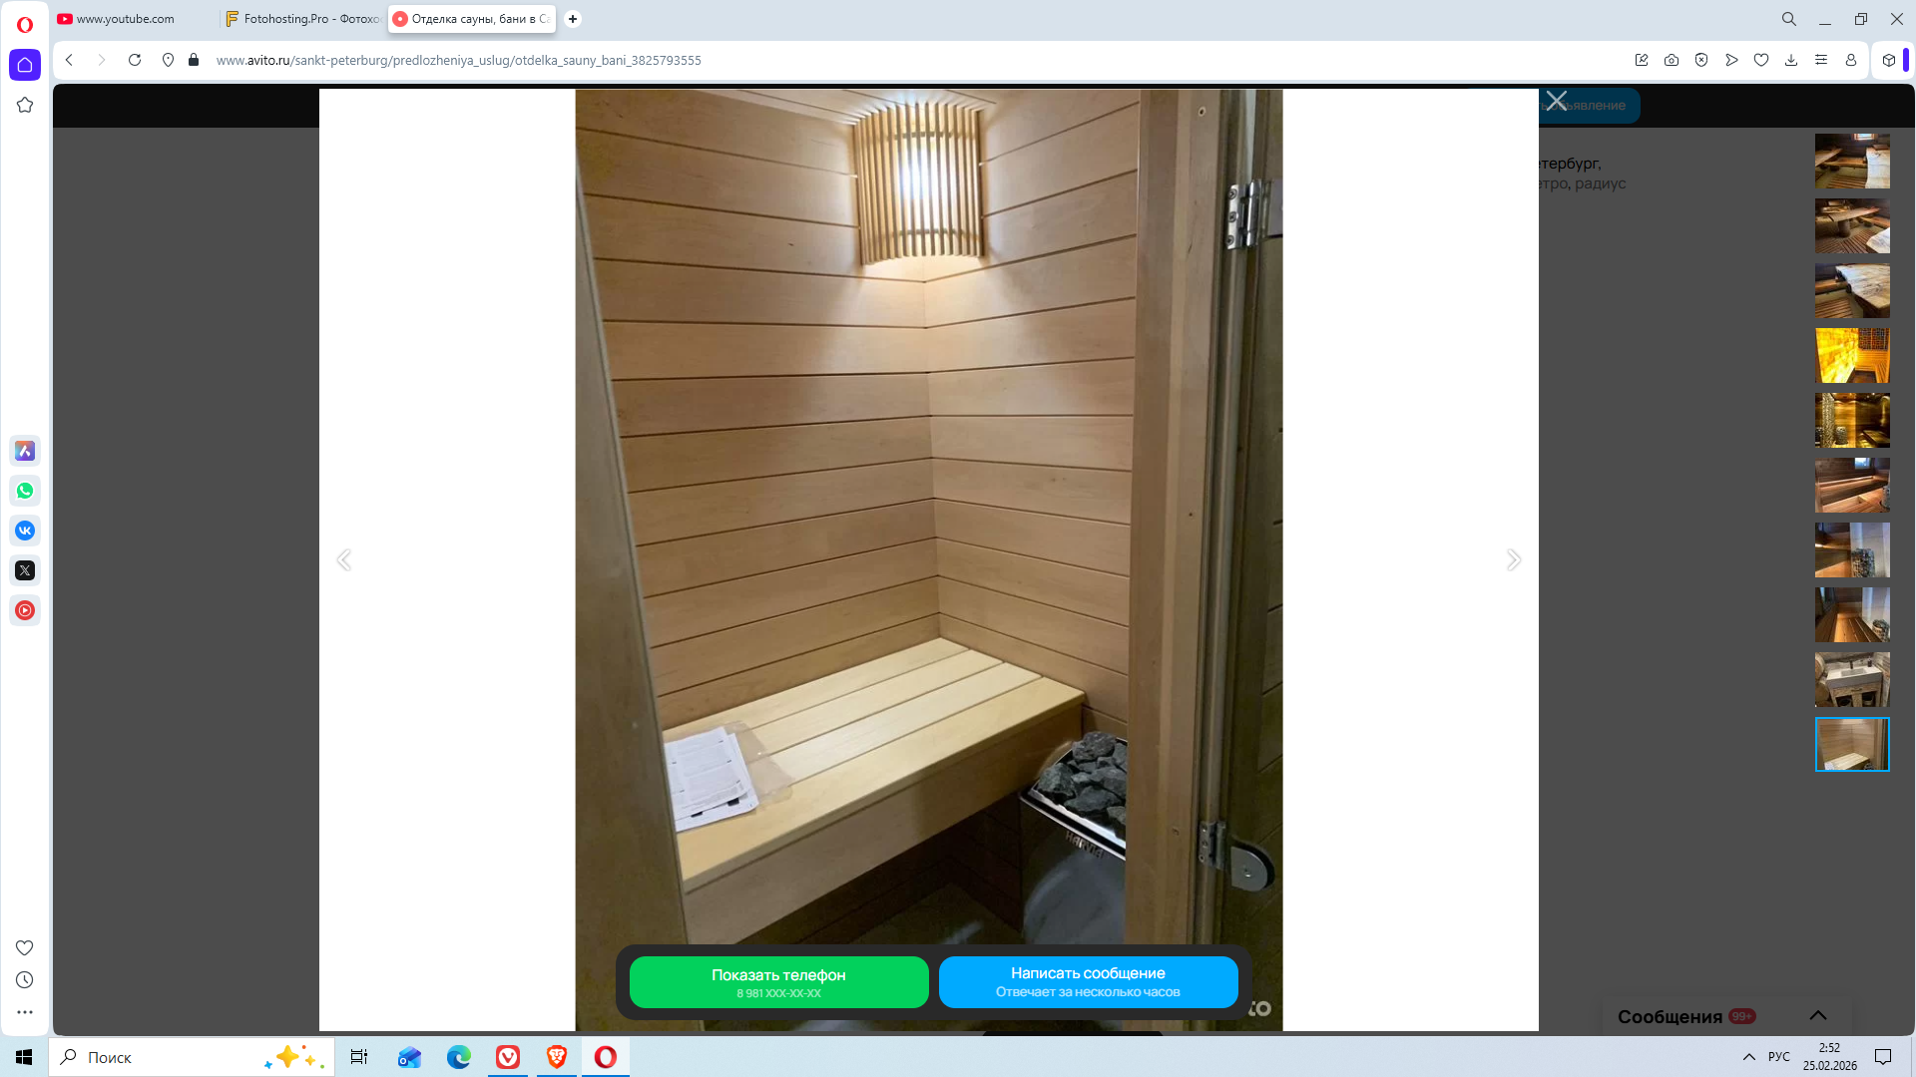
Task: Expand the Сообщения messages panel
Action: pos(1818,1015)
